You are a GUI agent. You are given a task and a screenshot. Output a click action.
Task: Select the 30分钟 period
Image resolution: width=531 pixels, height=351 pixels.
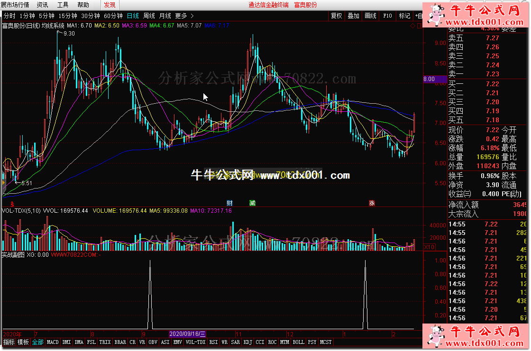[91, 16]
